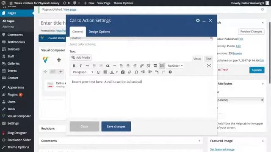Viewport: 271px width, 152px height.
Task: Decrease text indent
Action: point(143,72)
